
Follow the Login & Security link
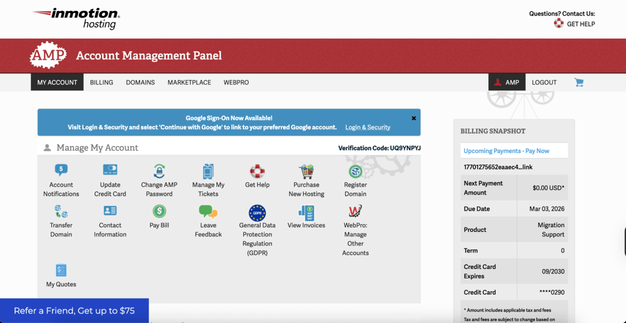point(367,127)
